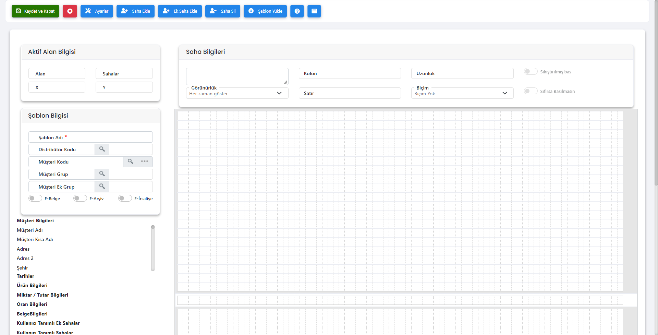Select Müşteri Adı from the field list
Viewport: 658px width, 335px height.
(x=30, y=230)
